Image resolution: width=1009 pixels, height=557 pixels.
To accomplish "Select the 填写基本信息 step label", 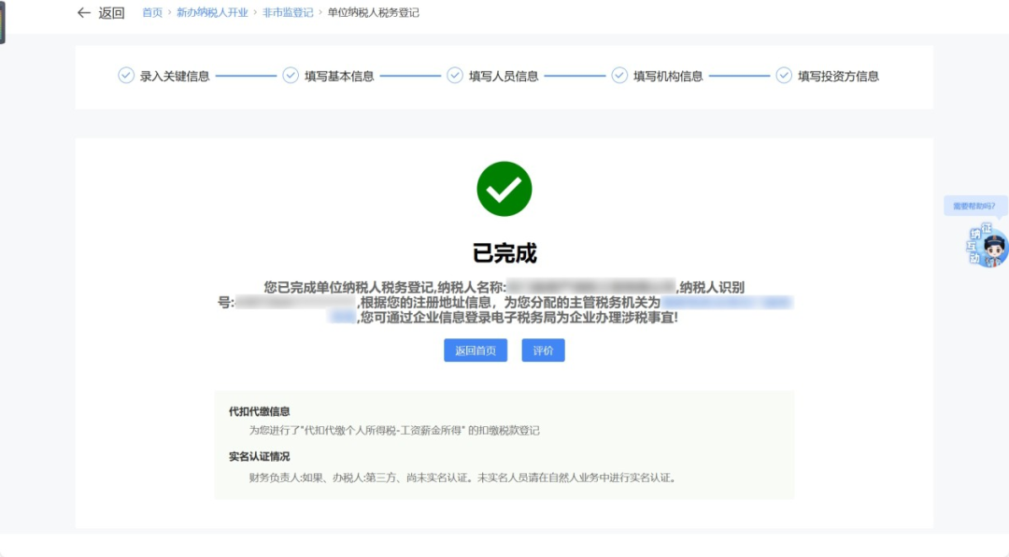I will point(339,77).
